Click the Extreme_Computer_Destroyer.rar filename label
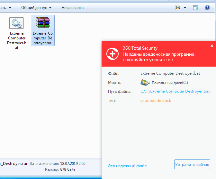The width and height of the screenshot is (216, 179). [x=43, y=38]
